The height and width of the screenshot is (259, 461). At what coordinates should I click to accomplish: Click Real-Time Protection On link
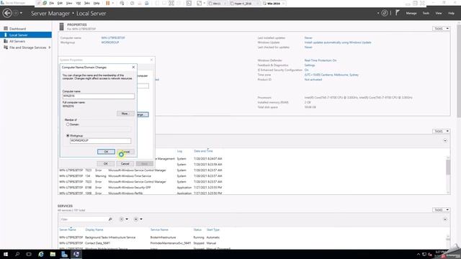tap(320, 60)
